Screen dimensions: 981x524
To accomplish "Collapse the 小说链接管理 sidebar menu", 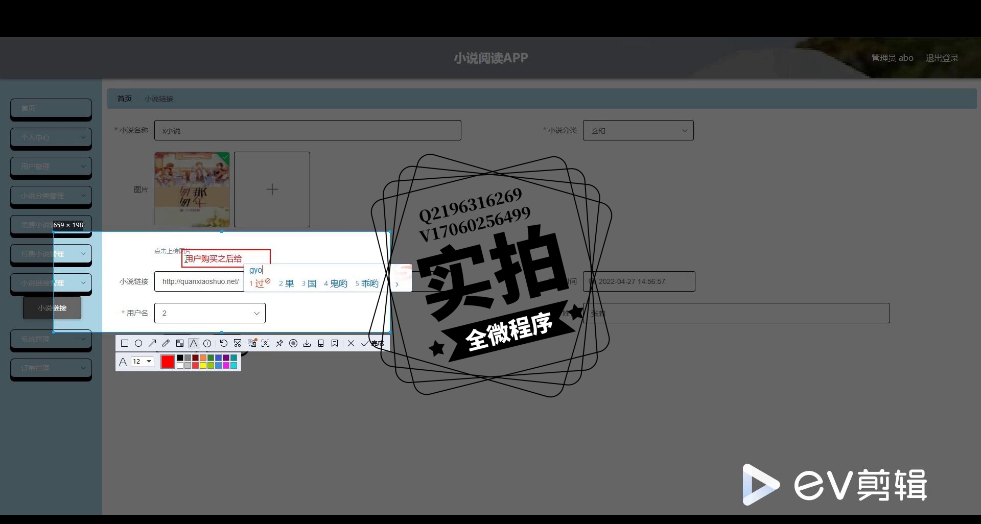I will point(51,283).
